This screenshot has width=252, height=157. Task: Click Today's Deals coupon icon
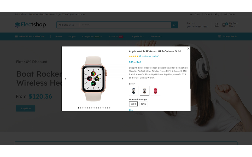click(219, 37)
